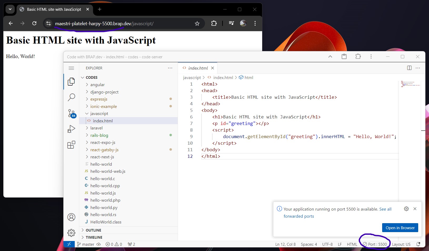Click the remote connection indicator in status bar
The image size is (429, 251).
[69, 244]
